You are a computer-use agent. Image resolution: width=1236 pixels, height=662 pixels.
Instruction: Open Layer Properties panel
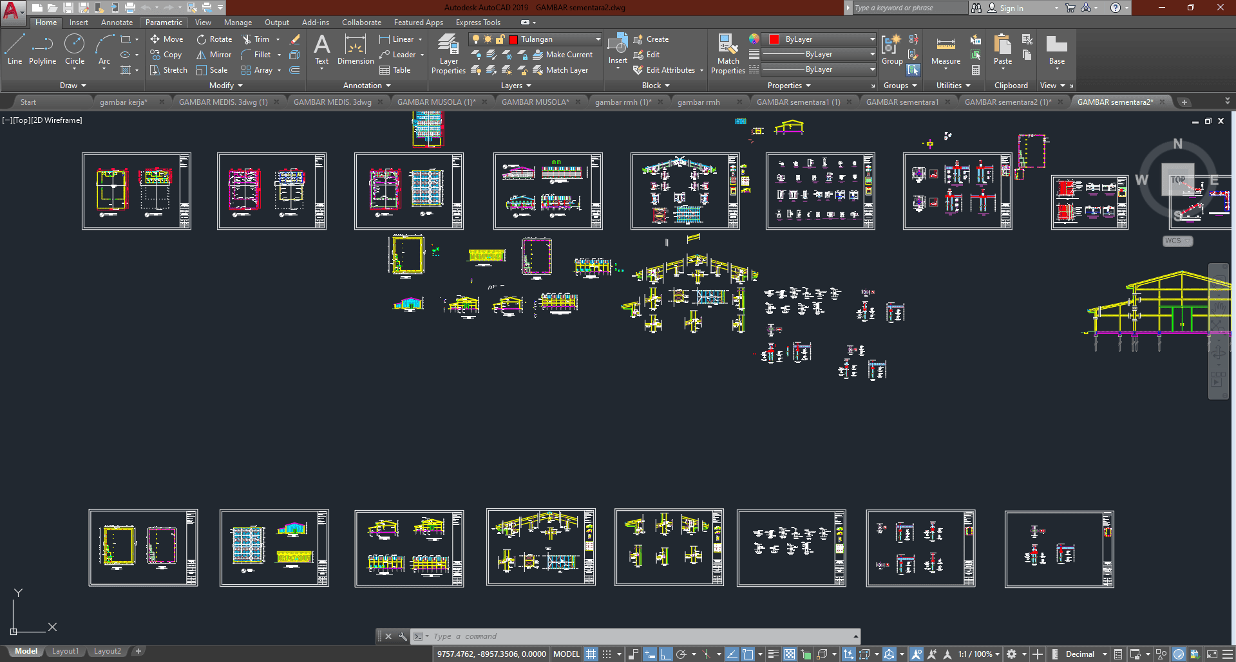448,54
